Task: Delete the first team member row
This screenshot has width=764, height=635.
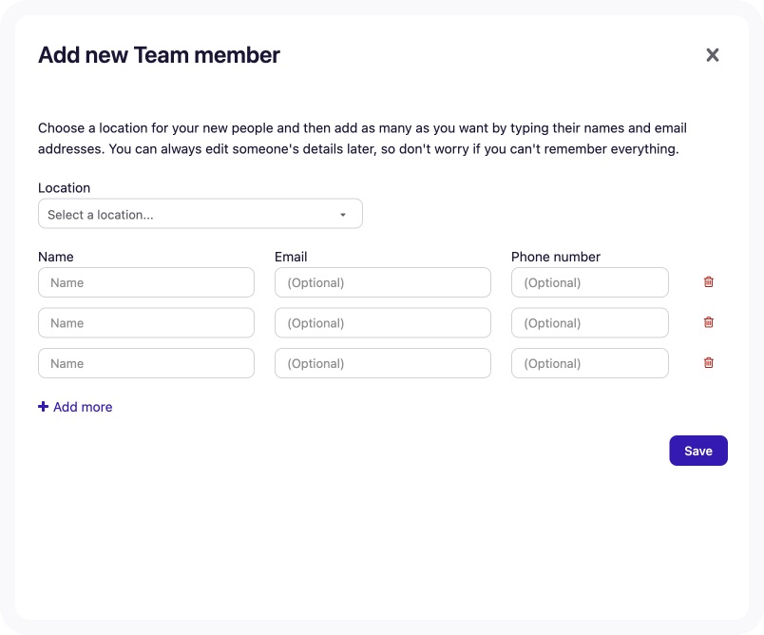Action: click(x=708, y=281)
